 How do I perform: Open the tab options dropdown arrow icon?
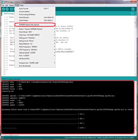tap(132, 13)
